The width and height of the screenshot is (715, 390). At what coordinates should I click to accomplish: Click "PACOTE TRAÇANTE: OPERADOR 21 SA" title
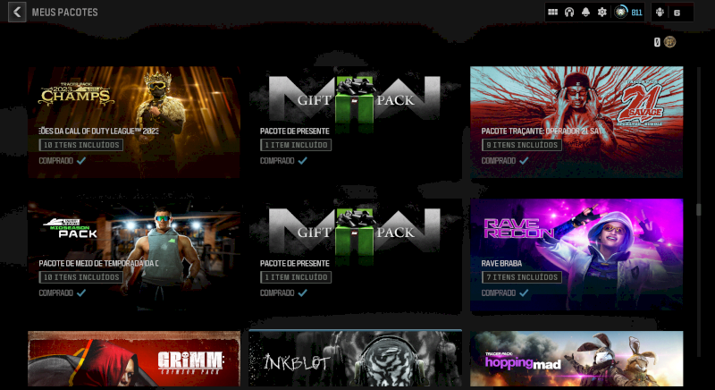[x=542, y=131]
